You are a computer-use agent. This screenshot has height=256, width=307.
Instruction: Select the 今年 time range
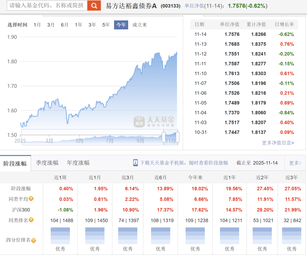[121, 25]
